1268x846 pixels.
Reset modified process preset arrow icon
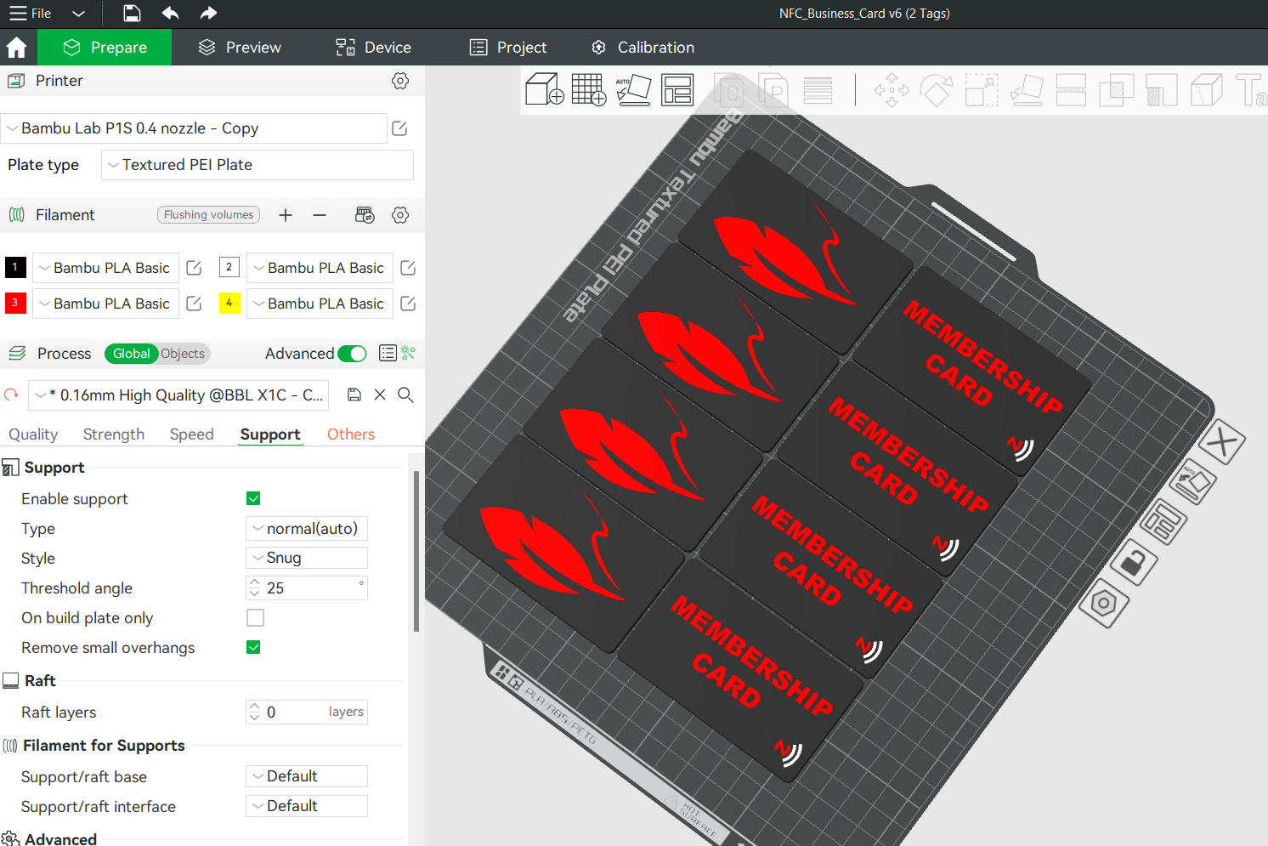tap(12, 395)
